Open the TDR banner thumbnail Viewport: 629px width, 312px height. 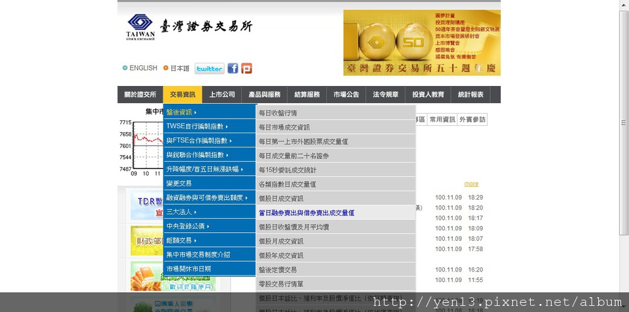pyautogui.click(x=146, y=205)
